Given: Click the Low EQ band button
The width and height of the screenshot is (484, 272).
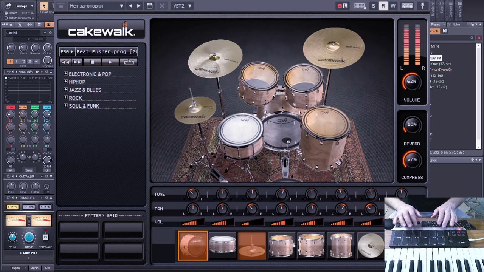Looking at the screenshot, I should [x=11, y=107].
